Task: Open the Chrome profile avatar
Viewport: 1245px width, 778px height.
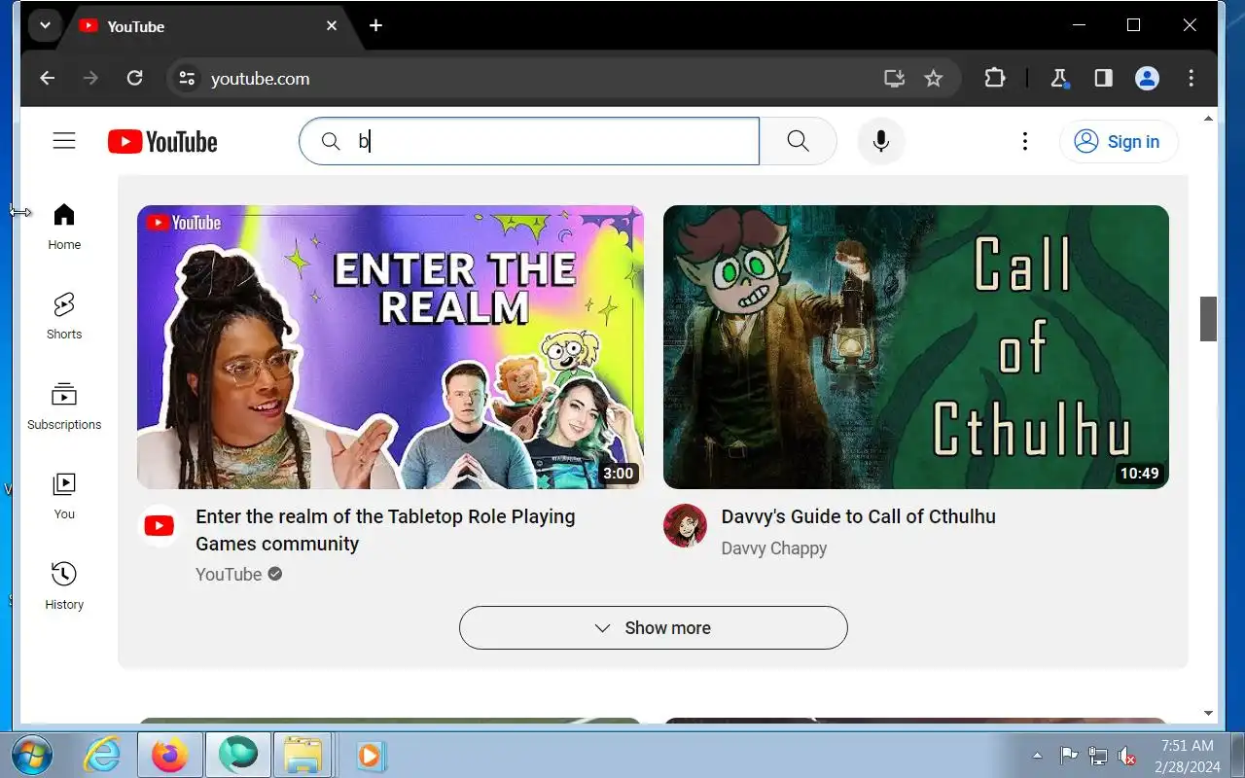Action: tap(1148, 79)
